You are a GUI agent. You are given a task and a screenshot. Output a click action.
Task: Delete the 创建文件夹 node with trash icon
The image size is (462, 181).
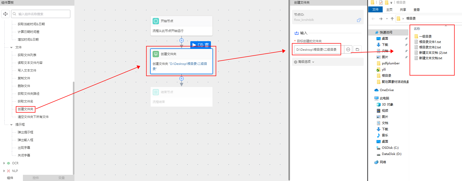tap(207, 45)
